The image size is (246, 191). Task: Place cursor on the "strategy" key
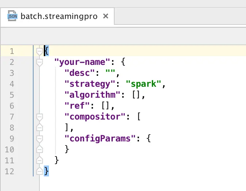(x=90, y=84)
